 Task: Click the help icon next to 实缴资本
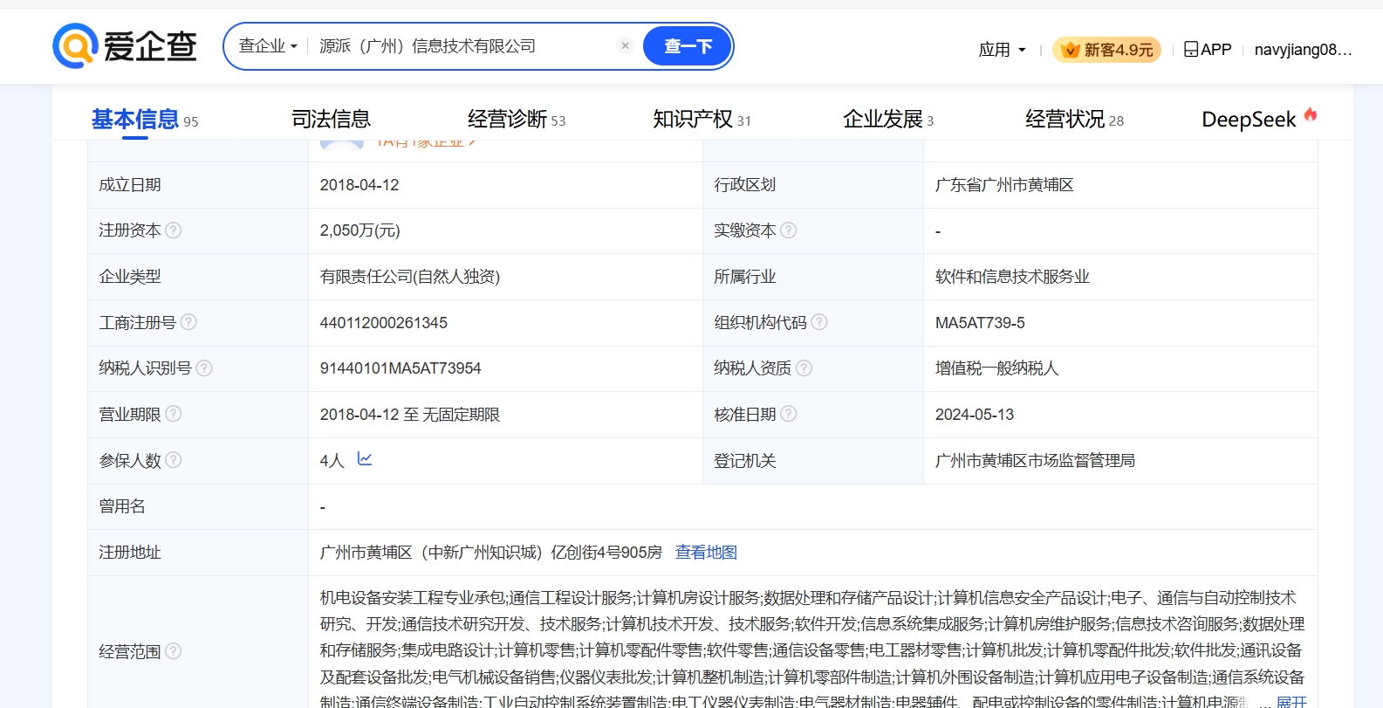click(789, 230)
